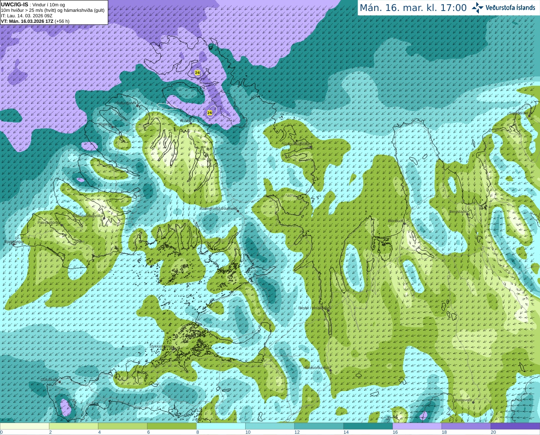Select the Patreksfjörður station label
Viewport: 540px width, 435px height.
pyautogui.click(x=49, y=223)
